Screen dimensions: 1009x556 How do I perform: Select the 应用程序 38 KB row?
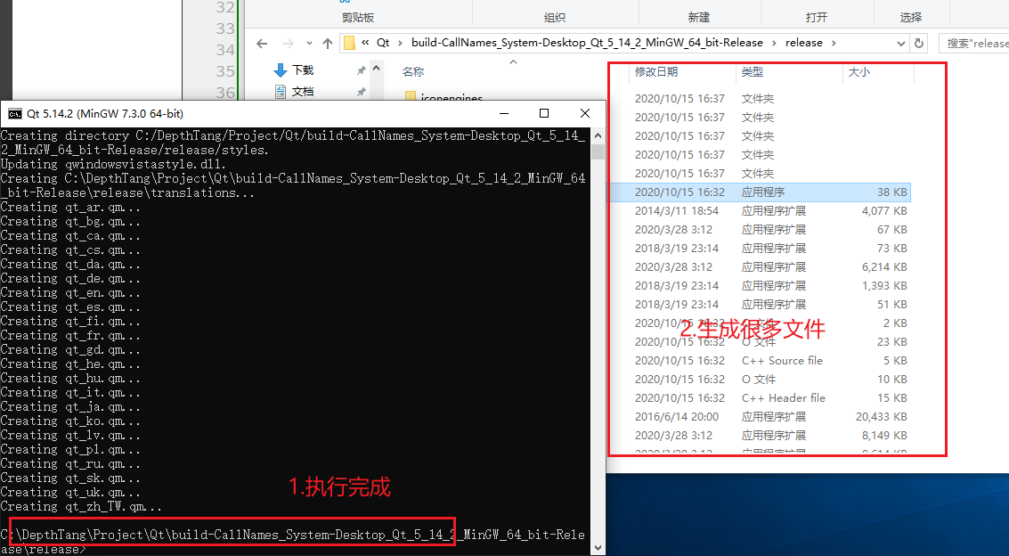click(x=760, y=192)
